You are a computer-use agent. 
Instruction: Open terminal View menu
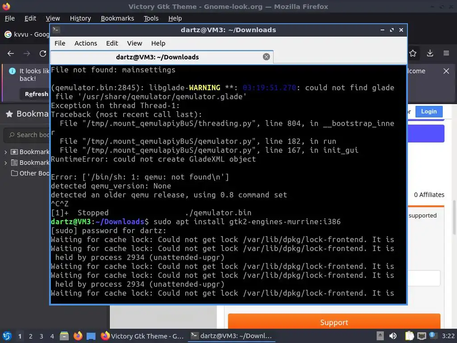click(134, 43)
